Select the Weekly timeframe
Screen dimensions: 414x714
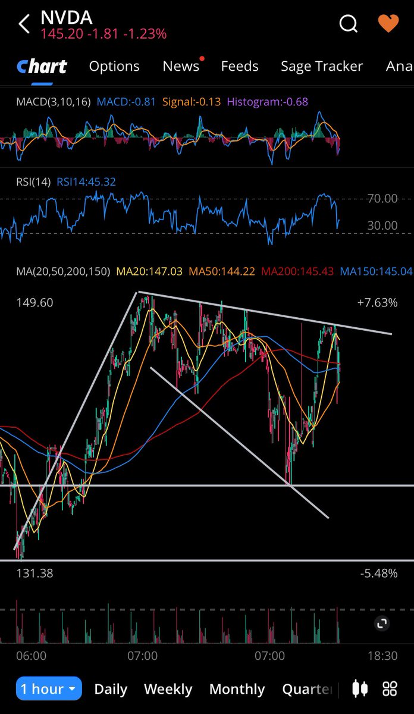168,689
